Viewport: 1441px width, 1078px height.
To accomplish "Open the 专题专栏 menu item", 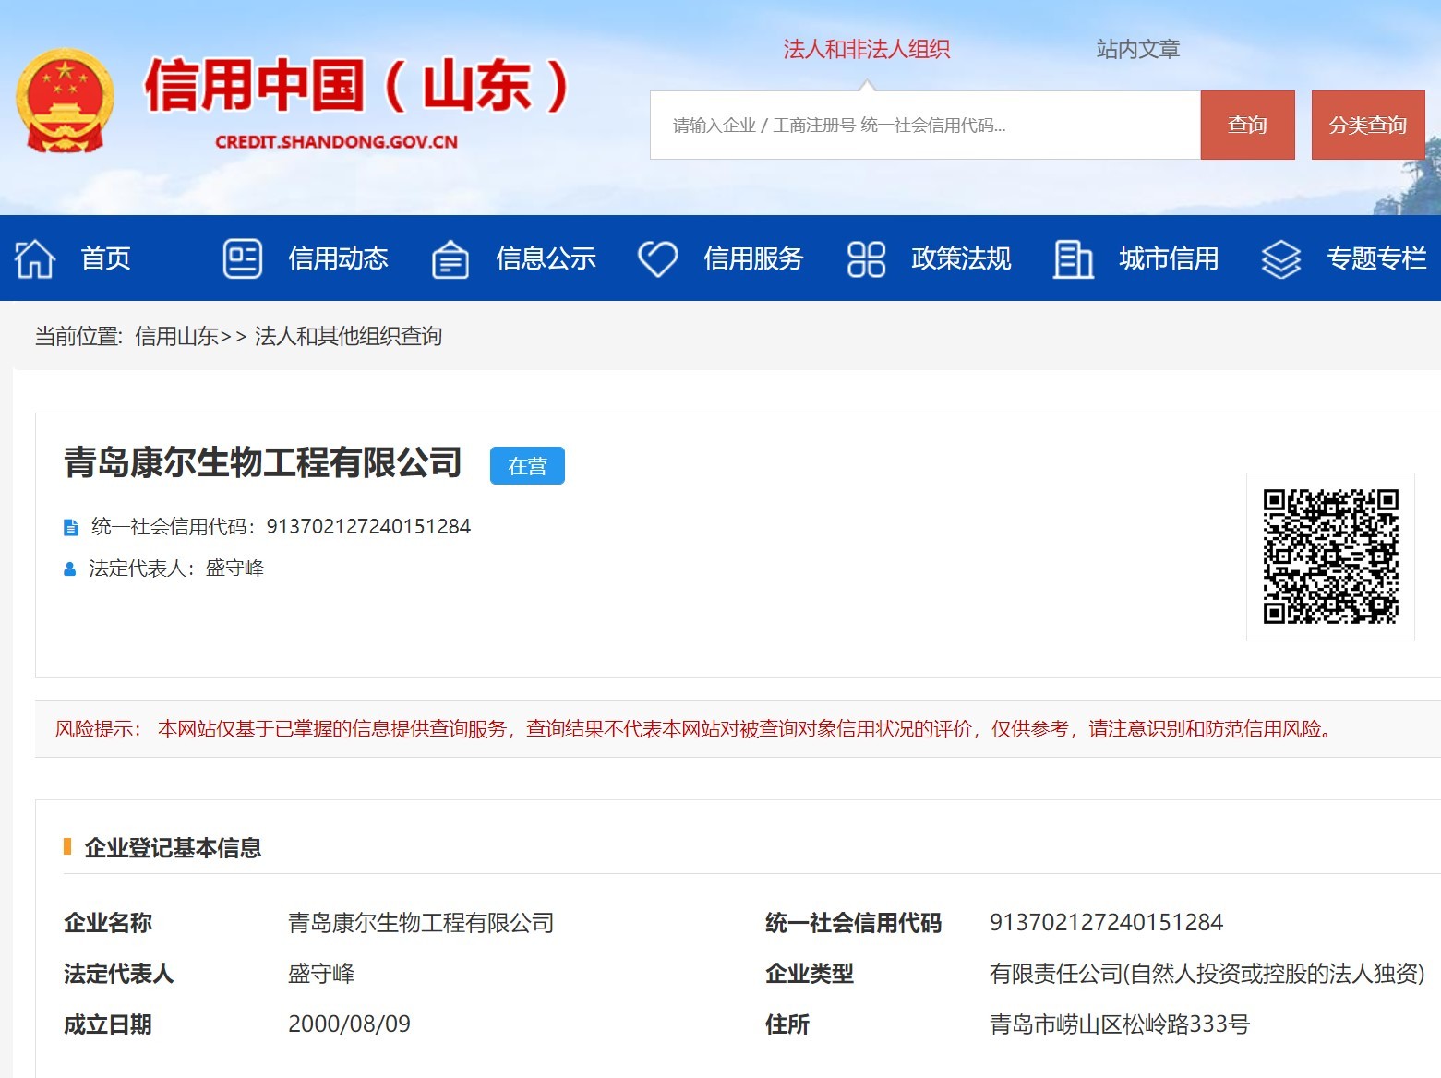I will coord(1376,258).
